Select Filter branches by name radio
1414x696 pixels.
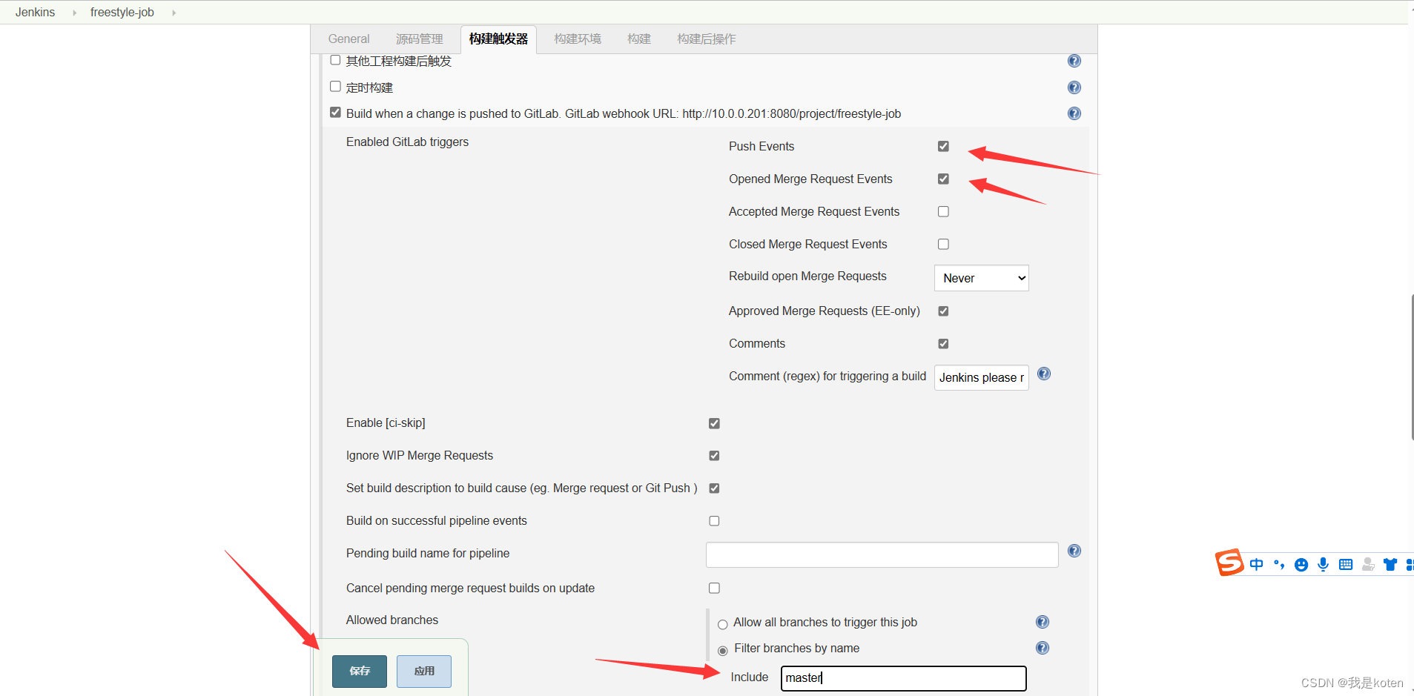[x=723, y=650]
